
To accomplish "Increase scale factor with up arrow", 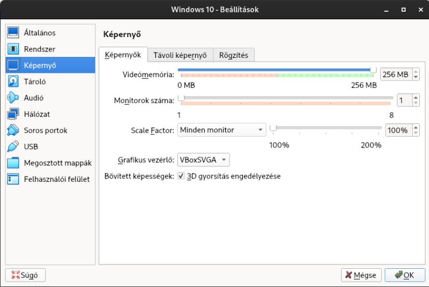I will coord(416,128).
